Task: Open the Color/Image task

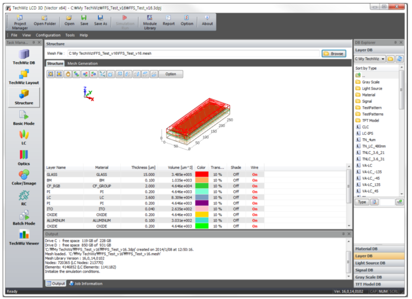Action: pyautogui.click(x=24, y=178)
